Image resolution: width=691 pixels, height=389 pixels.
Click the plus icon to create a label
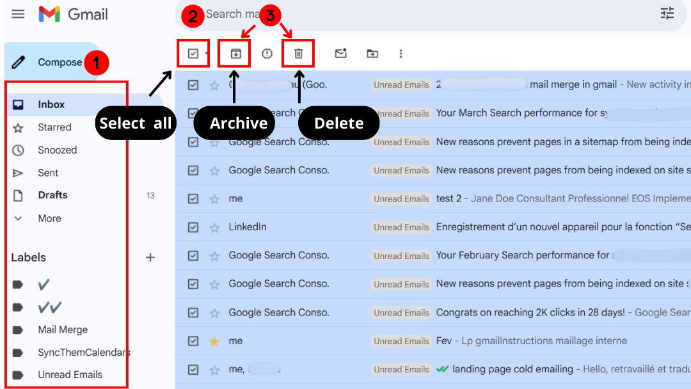click(x=150, y=257)
